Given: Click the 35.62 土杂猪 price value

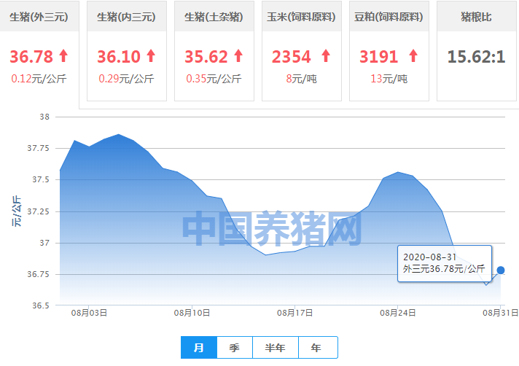Looking at the screenshot, I should pos(206,57).
